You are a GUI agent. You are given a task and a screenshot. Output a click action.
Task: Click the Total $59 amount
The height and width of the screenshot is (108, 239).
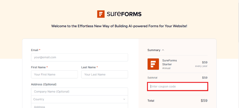pyautogui.click(x=204, y=101)
